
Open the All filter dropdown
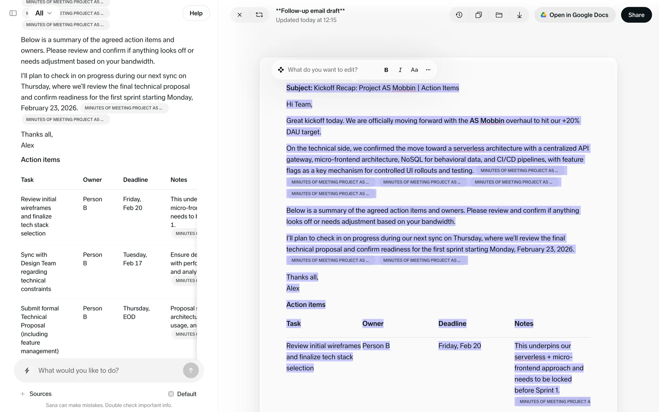tap(43, 13)
